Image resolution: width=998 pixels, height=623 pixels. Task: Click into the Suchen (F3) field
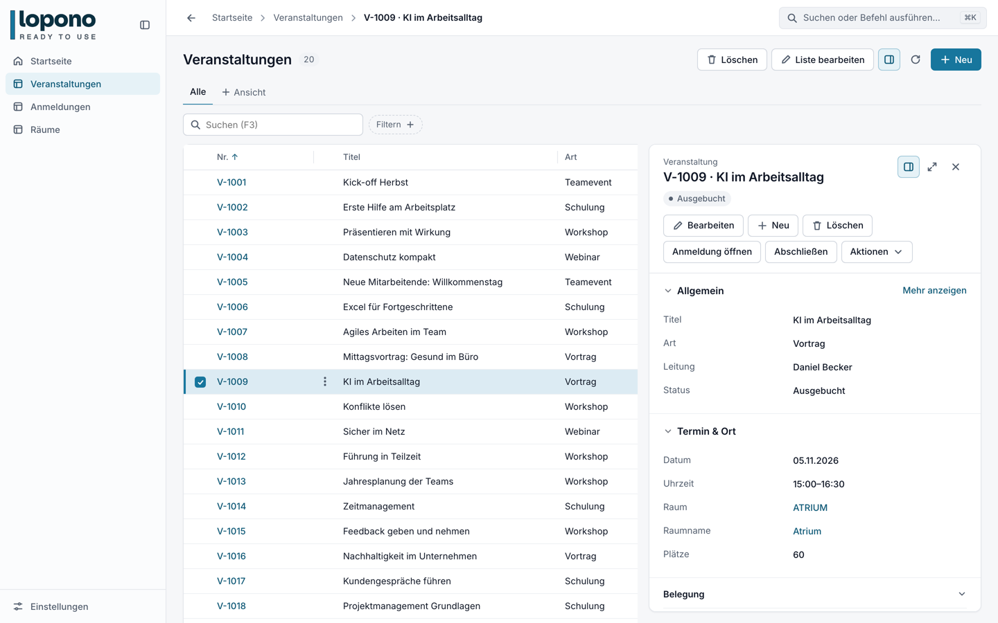tap(273, 125)
